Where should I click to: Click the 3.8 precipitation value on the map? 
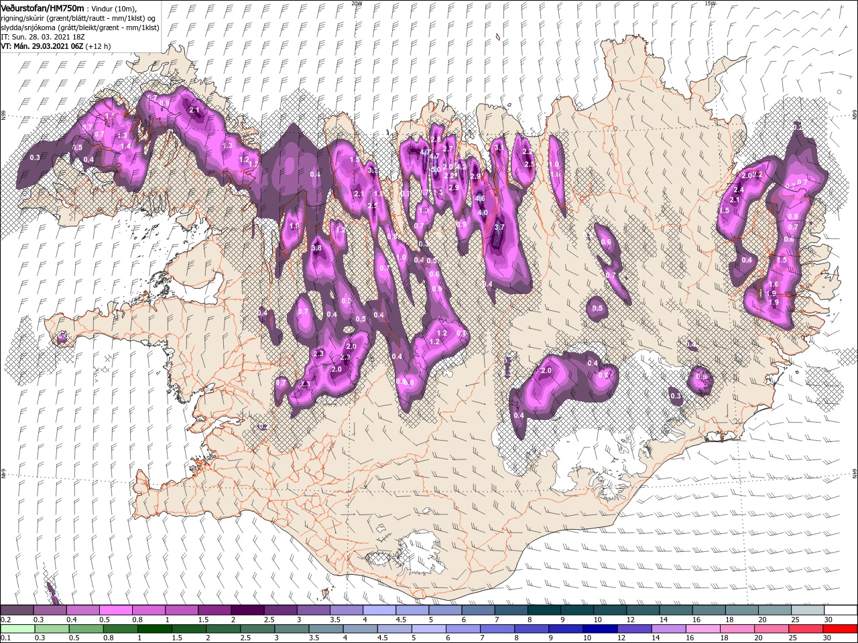tap(317, 248)
